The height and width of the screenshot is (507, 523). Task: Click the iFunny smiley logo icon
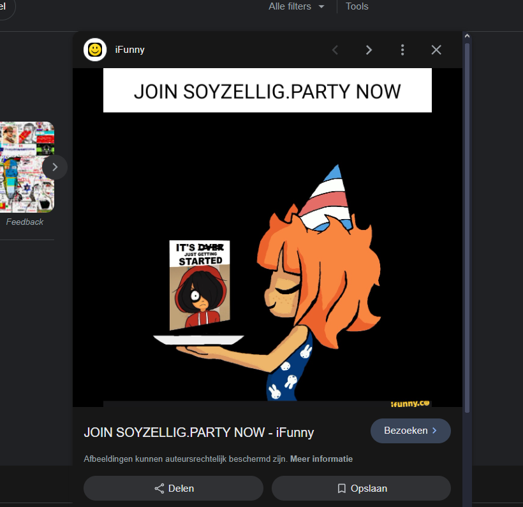(95, 50)
